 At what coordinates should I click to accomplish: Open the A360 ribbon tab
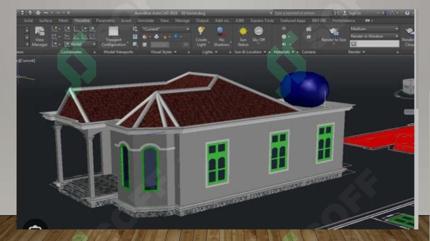tap(240, 21)
